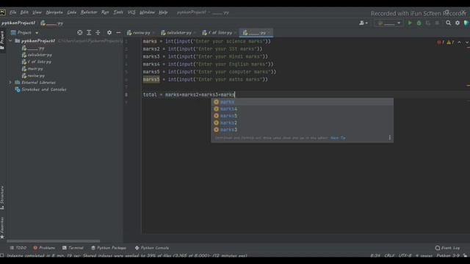Open the Structure side tool window

(x=2, y=198)
